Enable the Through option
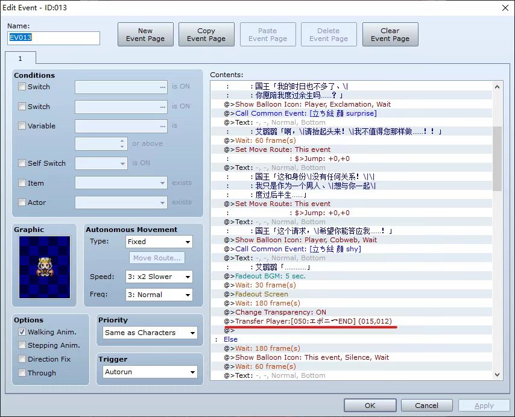Viewport: 515px width, 417px height. [22, 372]
